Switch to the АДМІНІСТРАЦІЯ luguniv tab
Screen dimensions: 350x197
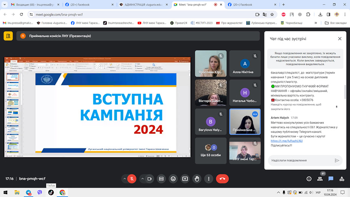coord(144,4)
